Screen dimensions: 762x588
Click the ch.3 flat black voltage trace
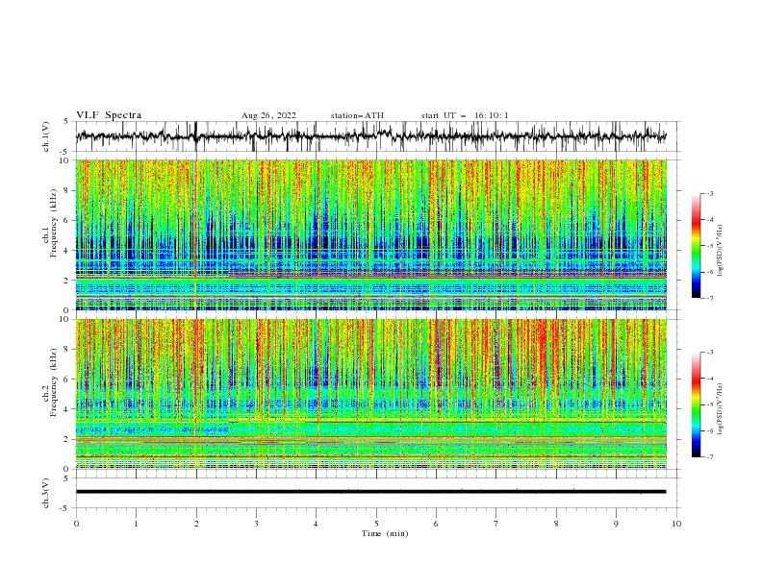370,492
